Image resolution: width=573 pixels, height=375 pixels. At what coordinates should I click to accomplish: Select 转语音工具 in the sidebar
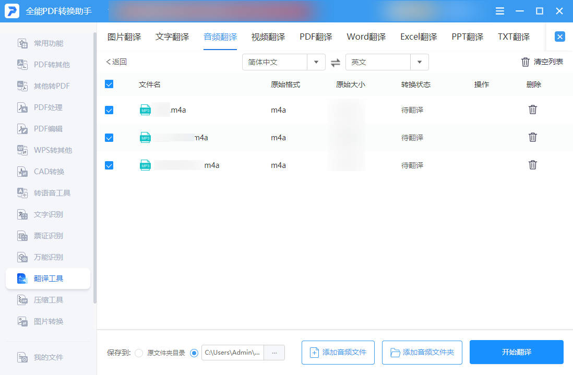[x=48, y=193]
